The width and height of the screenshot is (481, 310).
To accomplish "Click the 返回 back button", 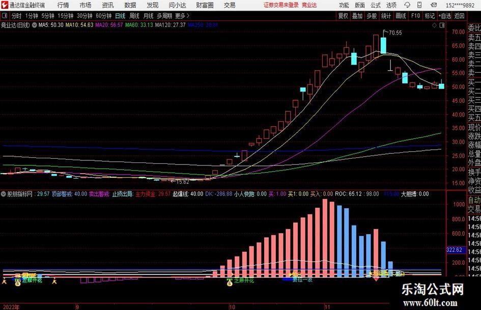I will point(459,16).
